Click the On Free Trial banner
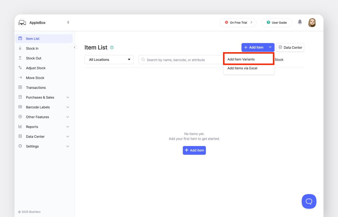The image size is (338, 217). [238, 22]
